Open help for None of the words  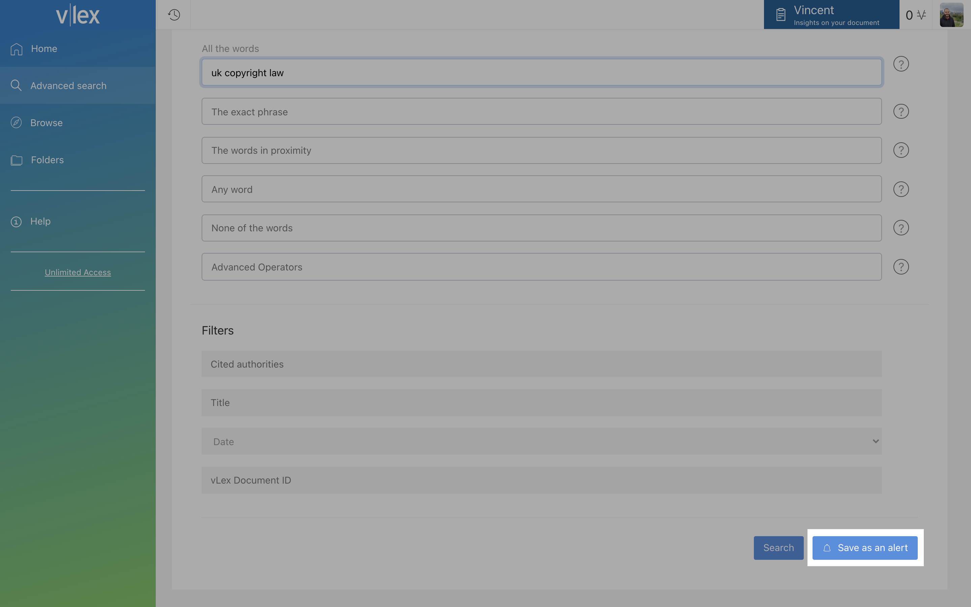click(901, 228)
